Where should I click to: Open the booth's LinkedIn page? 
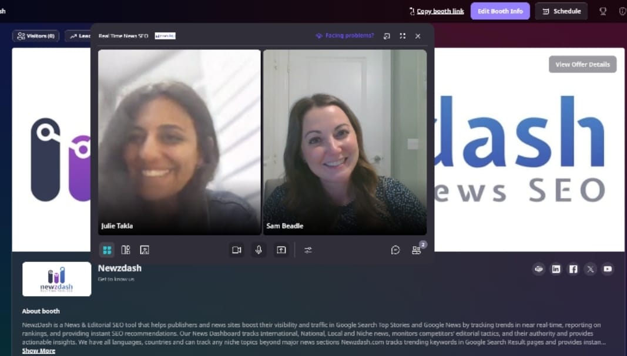pos(556,269)
